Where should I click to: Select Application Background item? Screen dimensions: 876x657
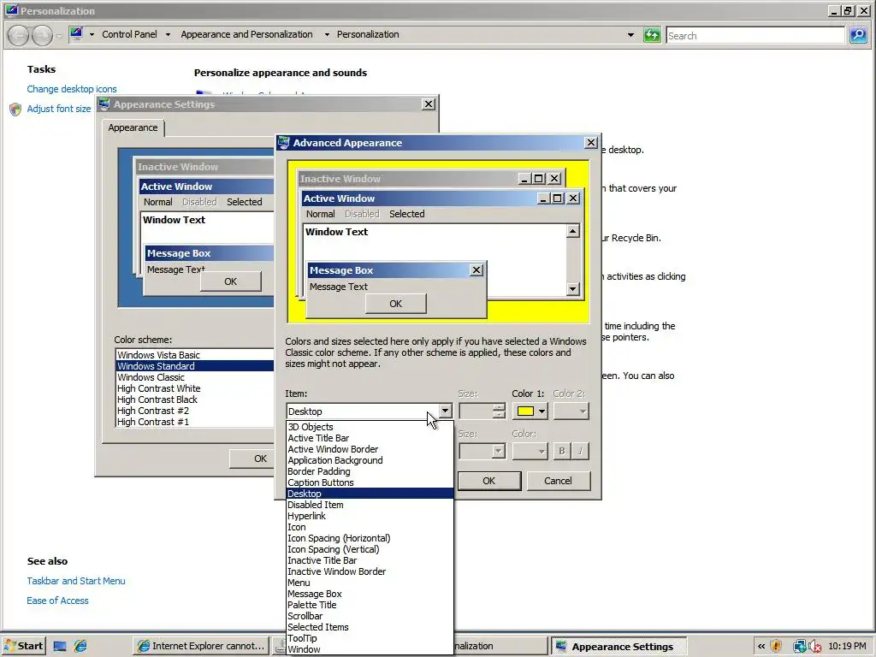point(370,460)
